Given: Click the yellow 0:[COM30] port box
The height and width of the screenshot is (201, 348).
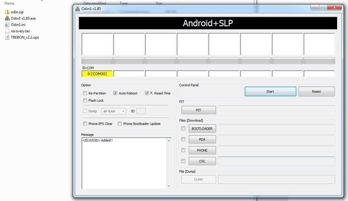Looking at the screenshot, I should (97, 74).
